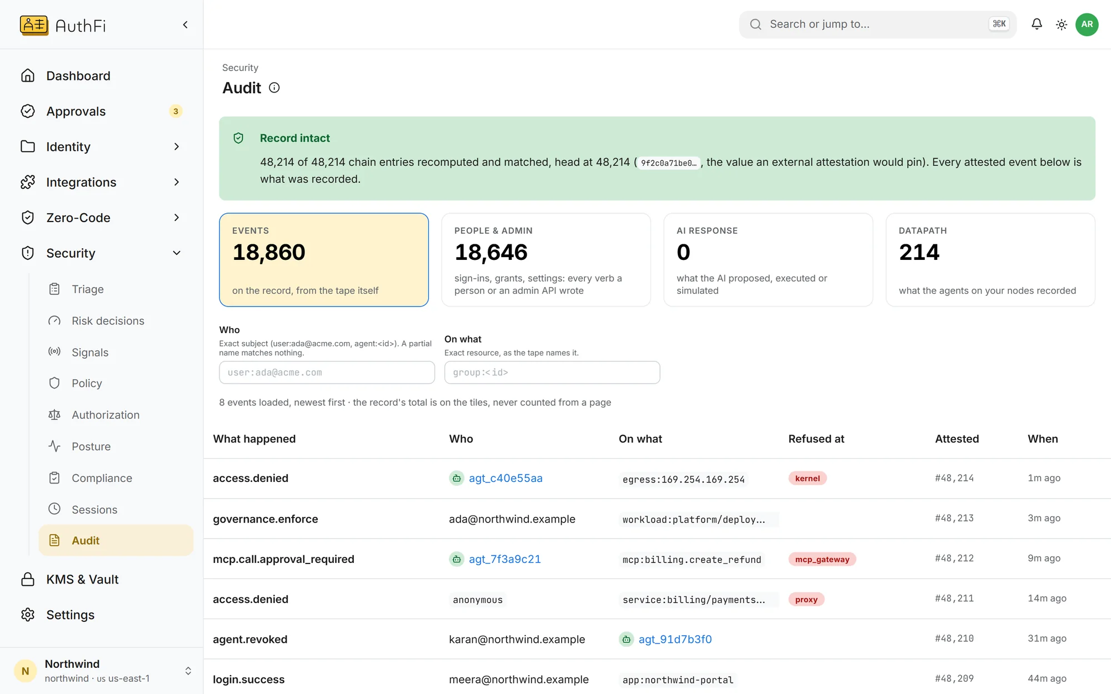Click the Policy shield icon
1111x694 pixels.
[54, 383]
